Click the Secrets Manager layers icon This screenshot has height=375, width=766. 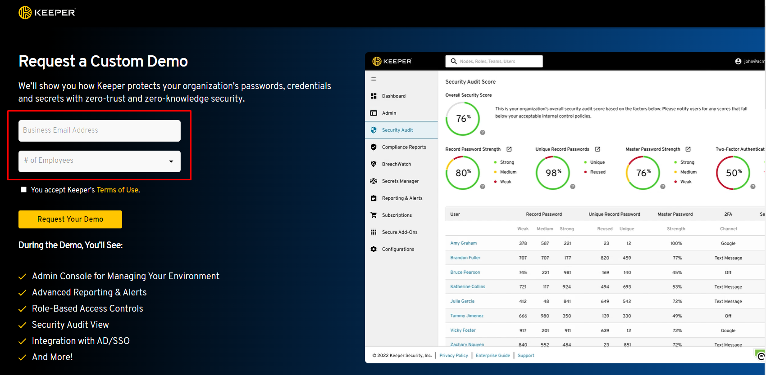pos(374,181)
